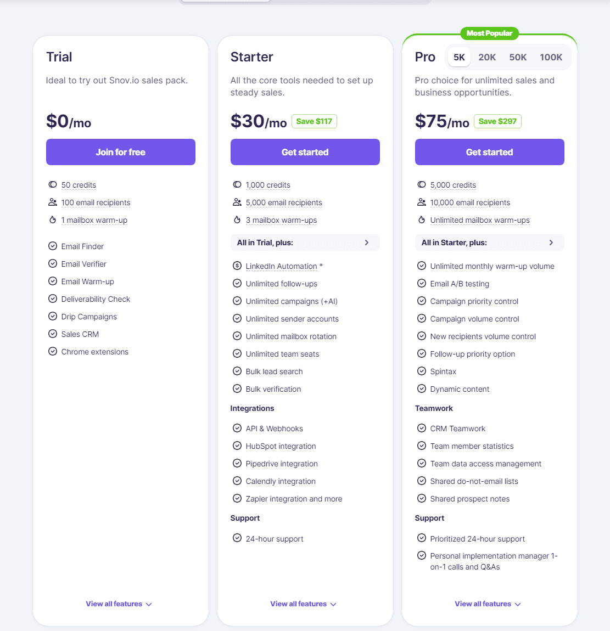This screenshot has width=610, height=631.
Task: Switch Pro pricing to the 50K tab
Action: [x=518, y=57]
